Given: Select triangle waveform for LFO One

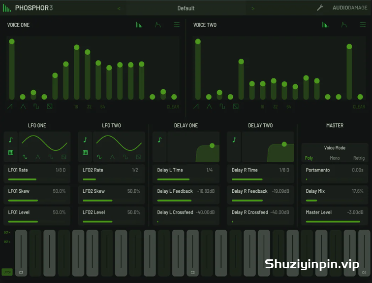Looking at the screenshot, I should coord(38,157).
